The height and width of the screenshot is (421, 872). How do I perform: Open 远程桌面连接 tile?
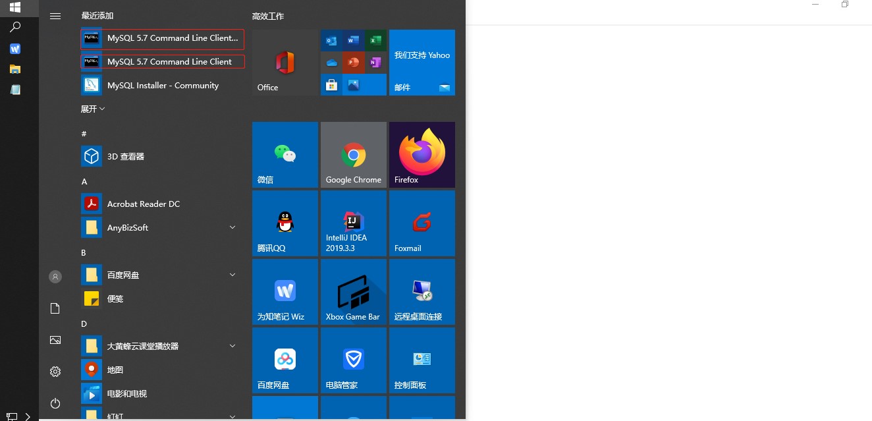point(422,292)
